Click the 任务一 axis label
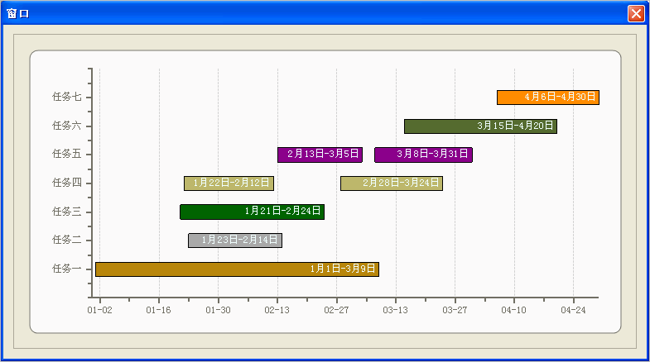 coord(66,269)
